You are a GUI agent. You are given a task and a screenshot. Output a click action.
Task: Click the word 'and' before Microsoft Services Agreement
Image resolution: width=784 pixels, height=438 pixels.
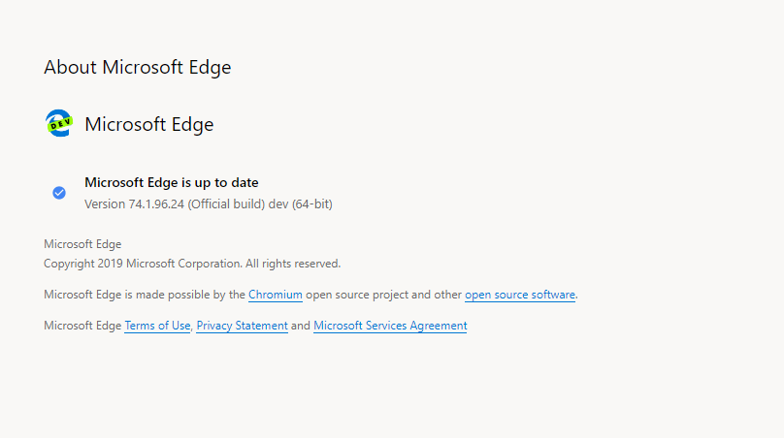pos(301,326)
